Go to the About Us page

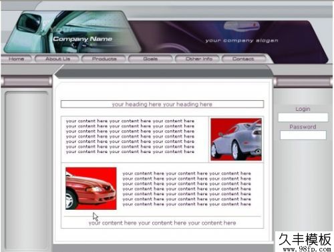coord(57,59)
